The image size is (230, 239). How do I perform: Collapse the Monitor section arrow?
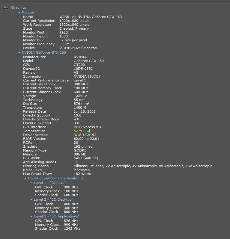[19, 12]
